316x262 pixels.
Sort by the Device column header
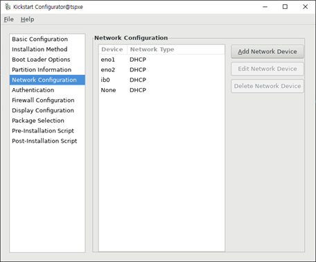pyautogui.click(x=113, y=49)
